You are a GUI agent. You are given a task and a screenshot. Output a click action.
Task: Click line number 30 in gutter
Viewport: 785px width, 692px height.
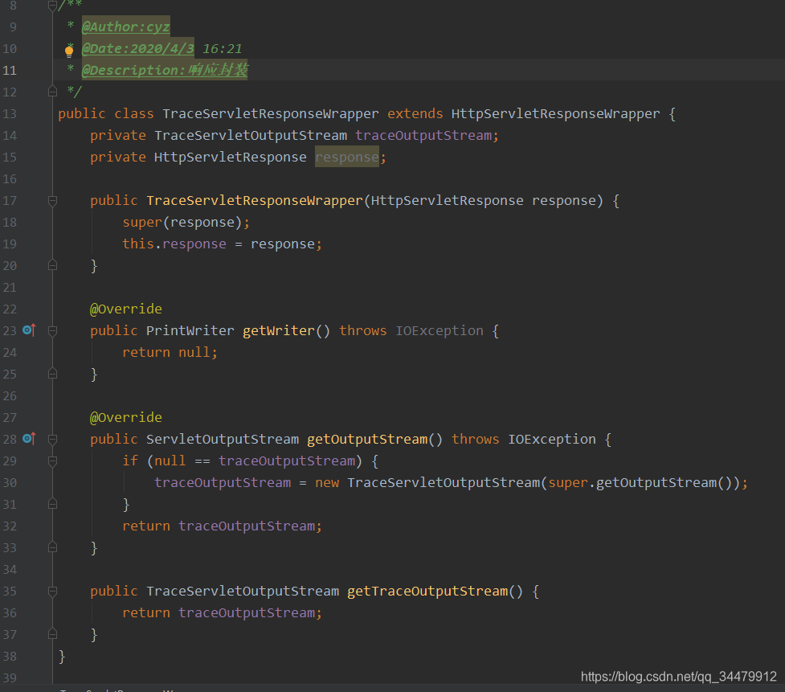(x=10, y=483)
